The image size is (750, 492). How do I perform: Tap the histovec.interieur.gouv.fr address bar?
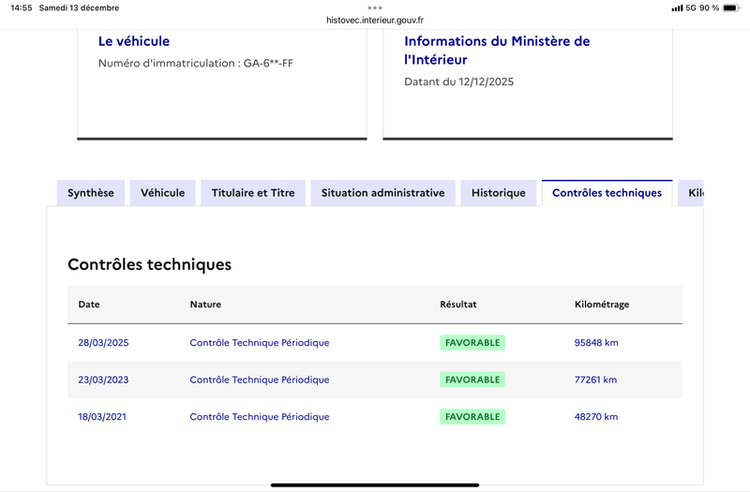(x=375, y=21)
